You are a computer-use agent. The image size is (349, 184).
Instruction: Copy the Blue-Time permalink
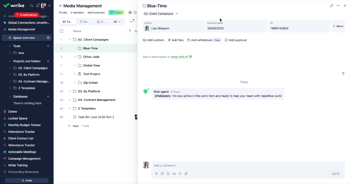[332, 6]
